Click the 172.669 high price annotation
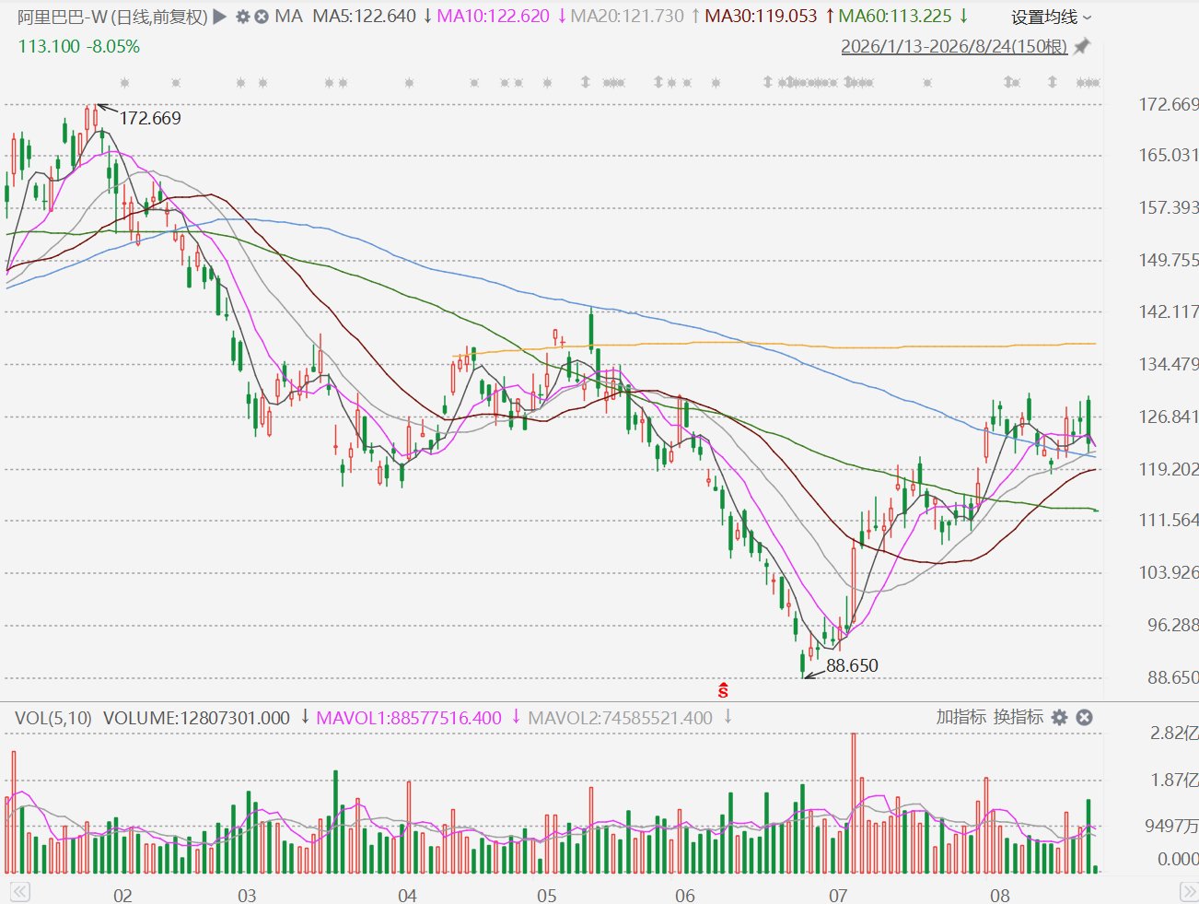1199x904 pixels. pyautogui.click(x=150, y=118)
